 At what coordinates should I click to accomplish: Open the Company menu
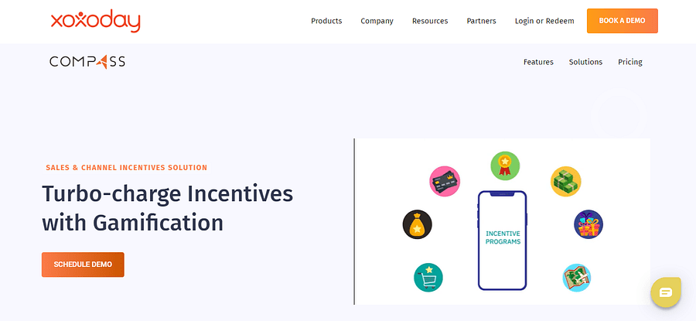click(x=377, y=21)
